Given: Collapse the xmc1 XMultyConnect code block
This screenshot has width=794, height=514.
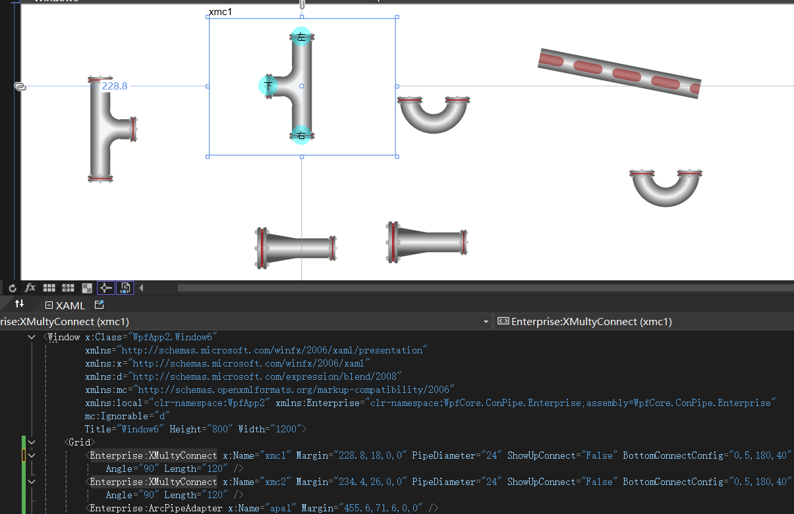Looking at the screenshot, I should pyautogui.click(x=31, y=455).
